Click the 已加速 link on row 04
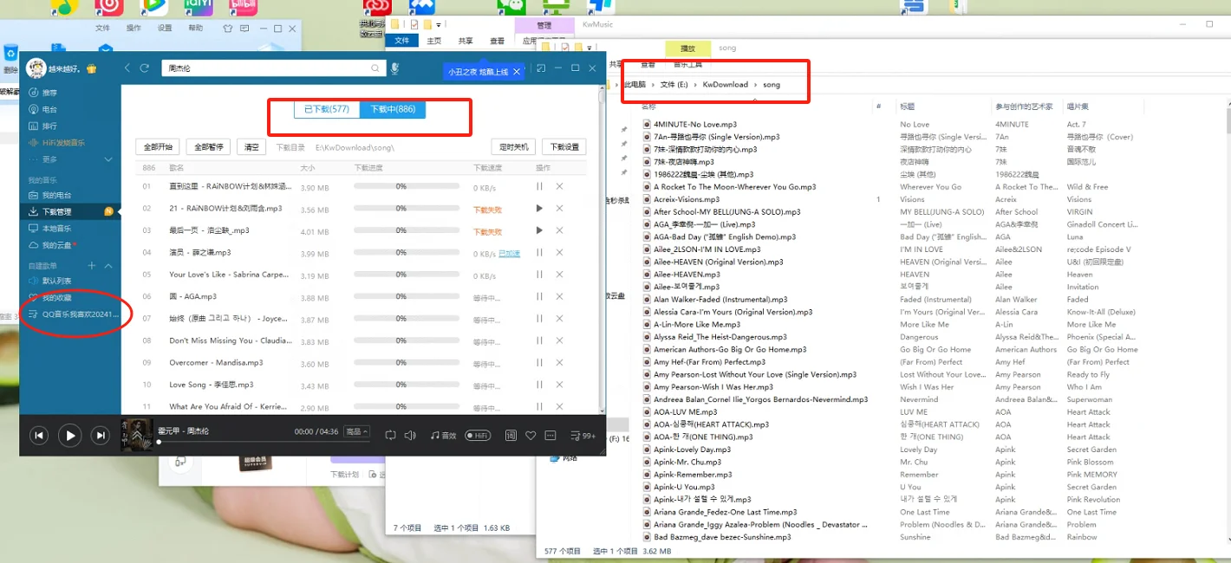Viewport: 1231px width, 563px height. tap(510, 254)
